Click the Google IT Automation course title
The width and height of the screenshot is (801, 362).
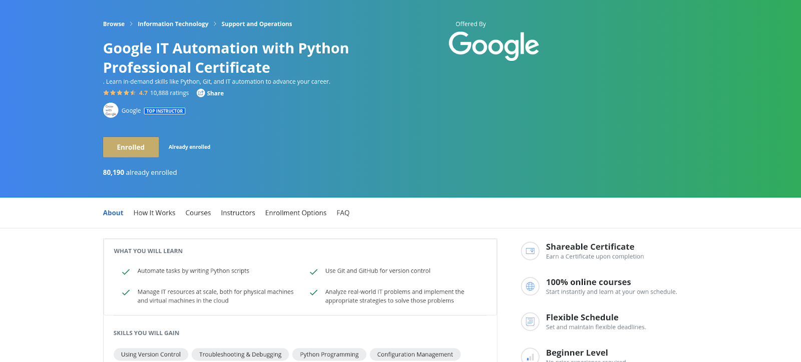(226, 58)
